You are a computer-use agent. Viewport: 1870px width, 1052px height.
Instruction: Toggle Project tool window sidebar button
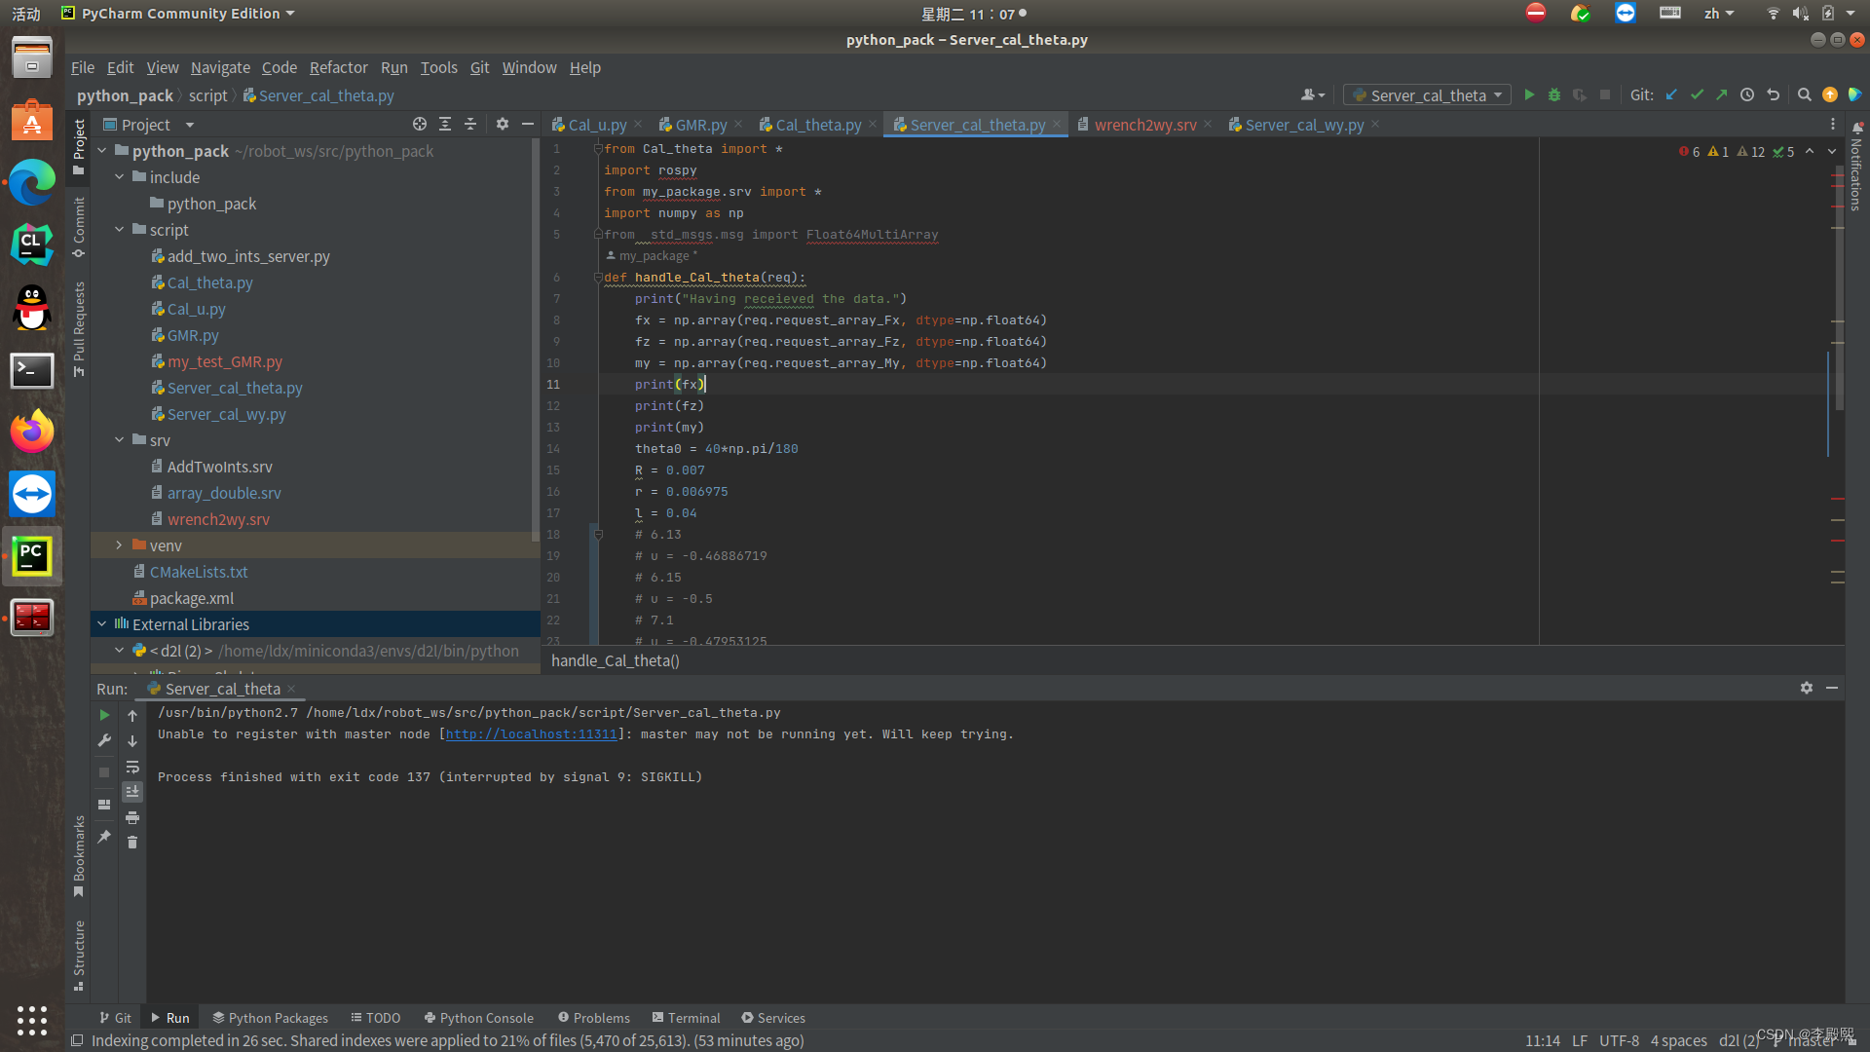point(79,146)
